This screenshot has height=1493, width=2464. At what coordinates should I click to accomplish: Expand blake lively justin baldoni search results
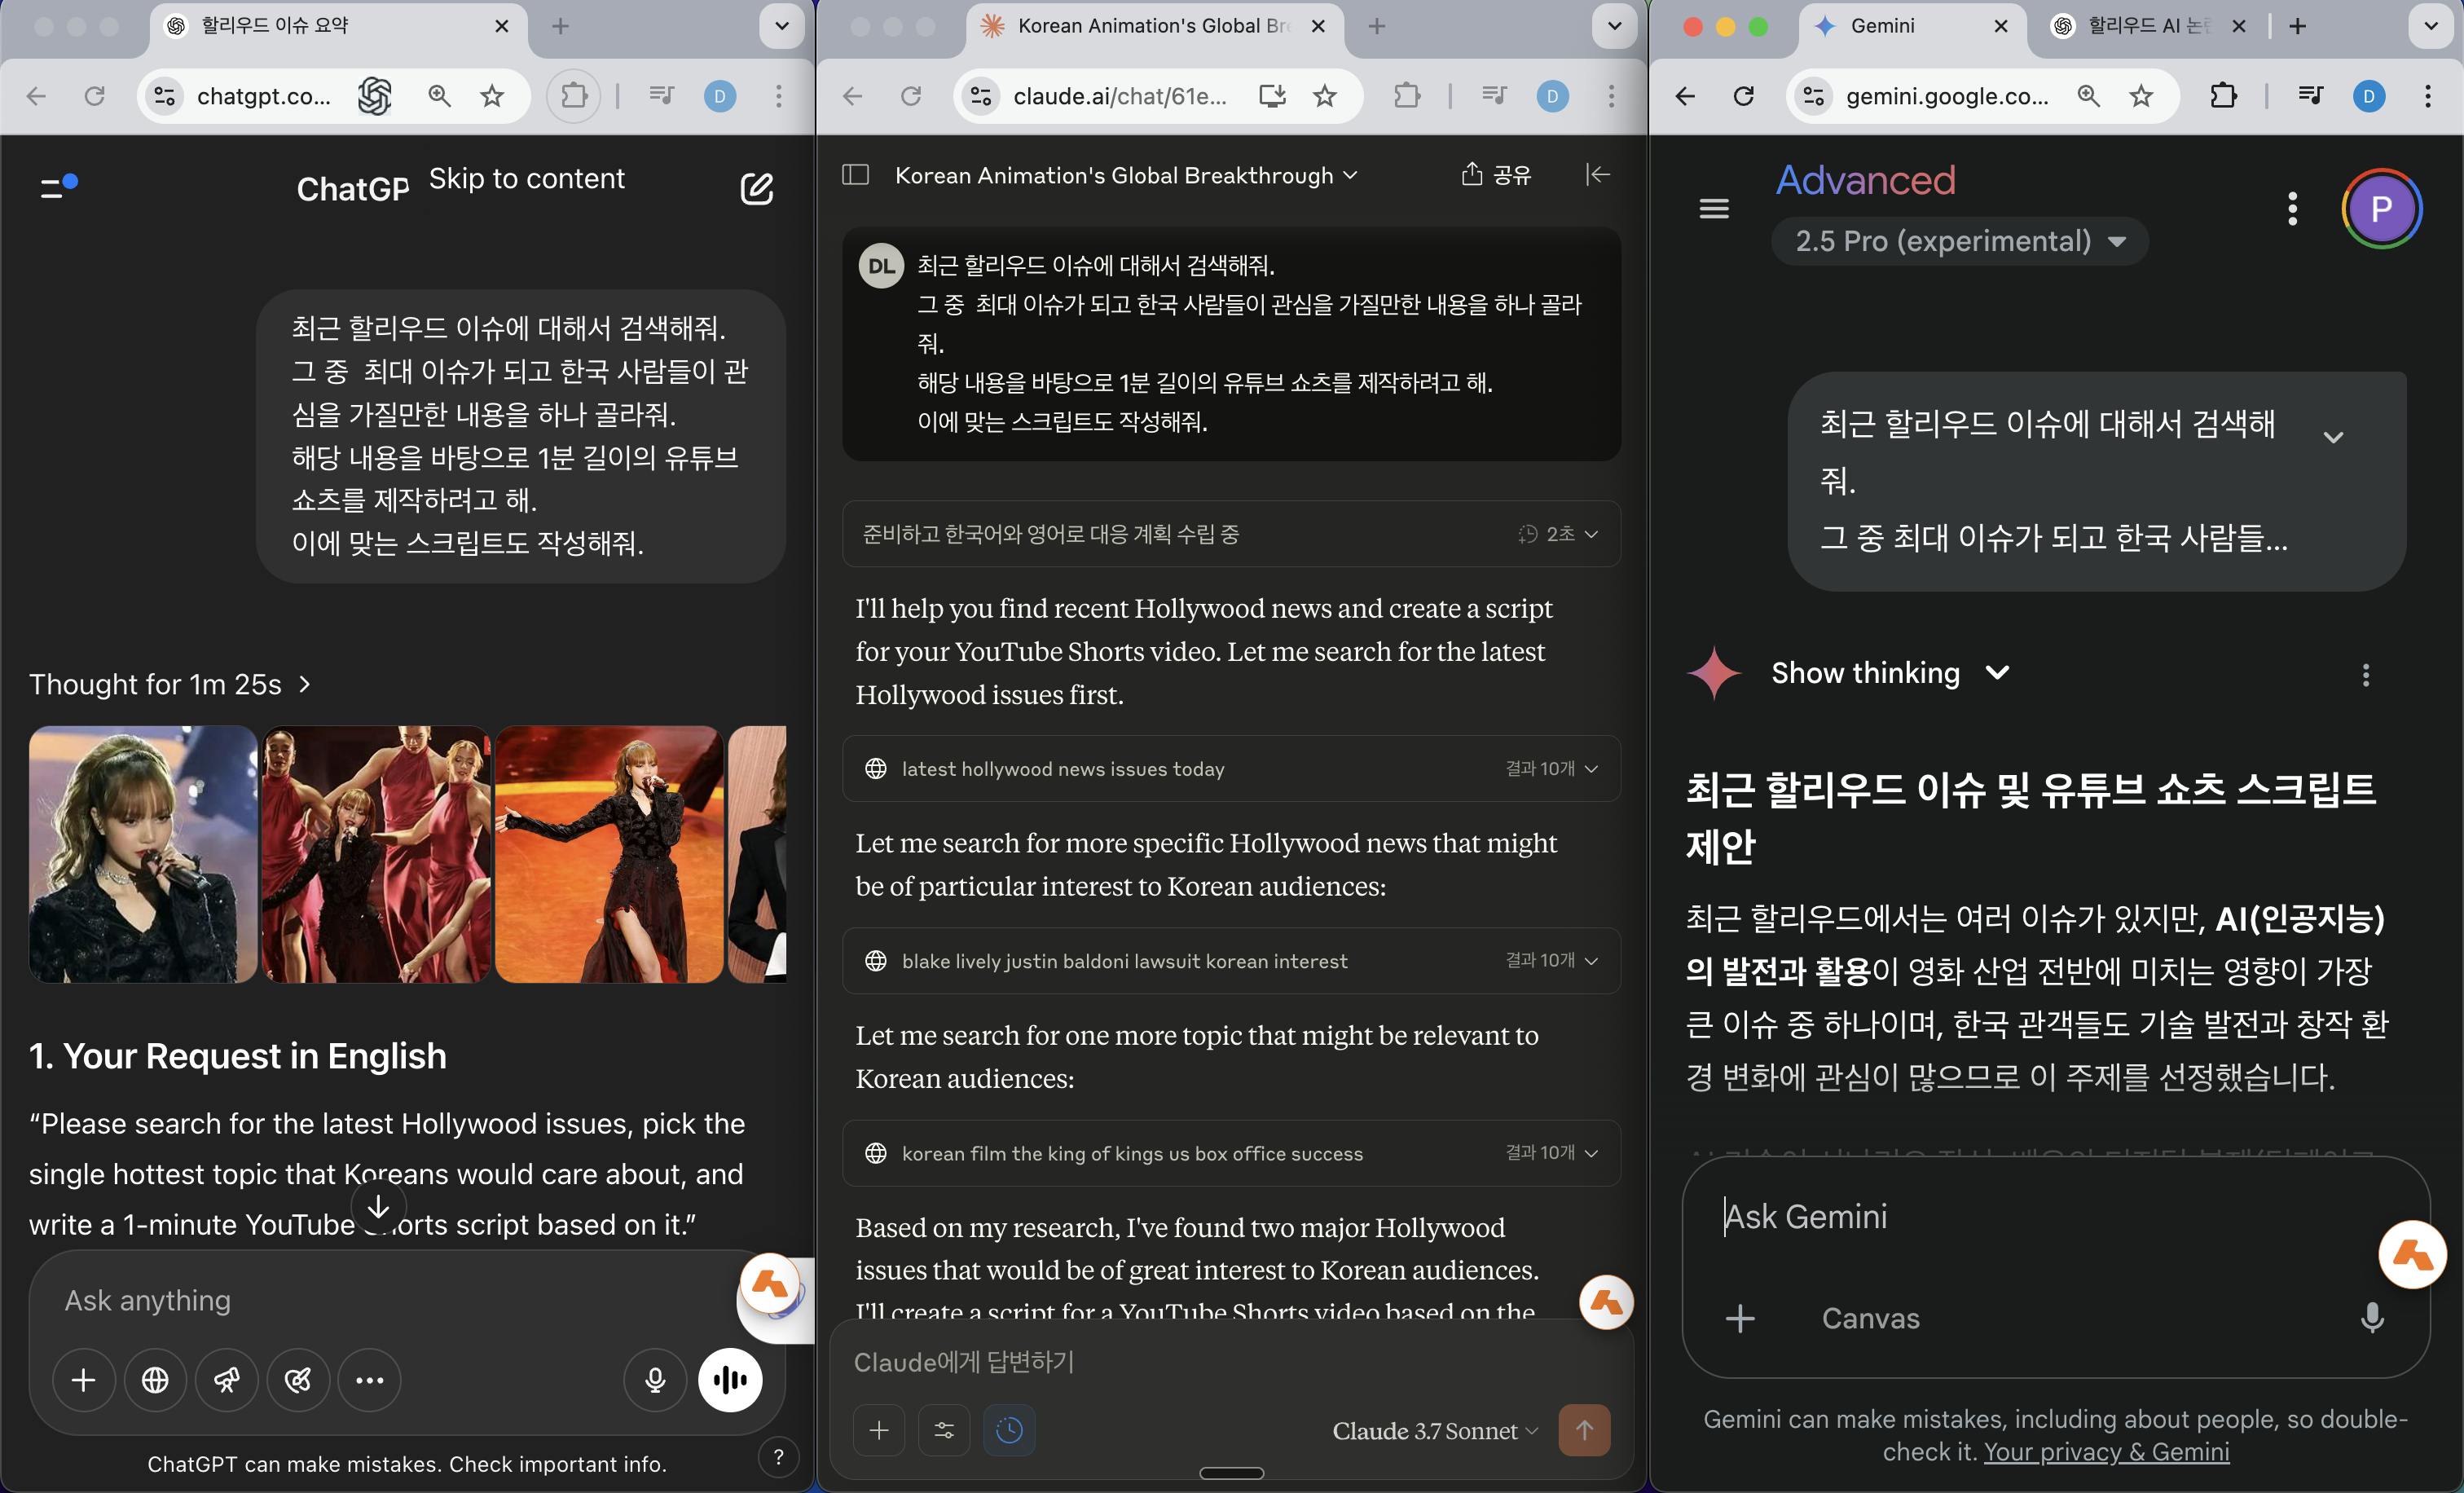coord(1231,960)
